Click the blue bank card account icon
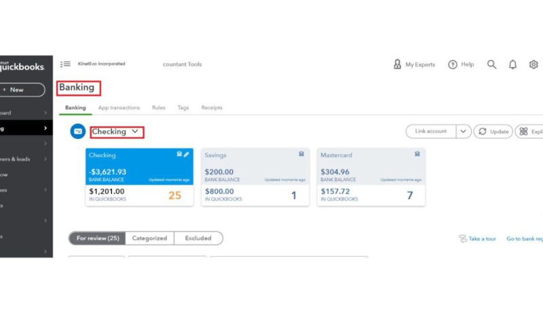 coord(78,131)
